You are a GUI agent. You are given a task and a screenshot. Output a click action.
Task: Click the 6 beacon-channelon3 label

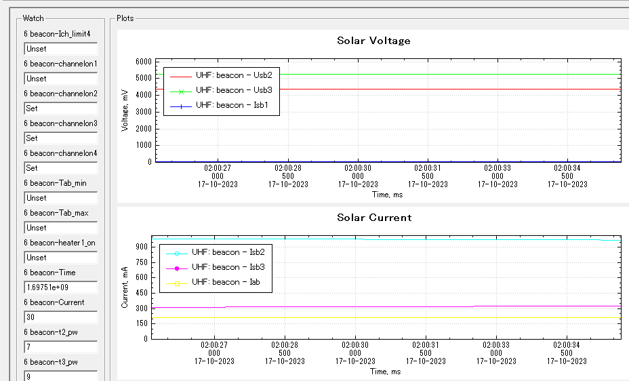[60, 123]
